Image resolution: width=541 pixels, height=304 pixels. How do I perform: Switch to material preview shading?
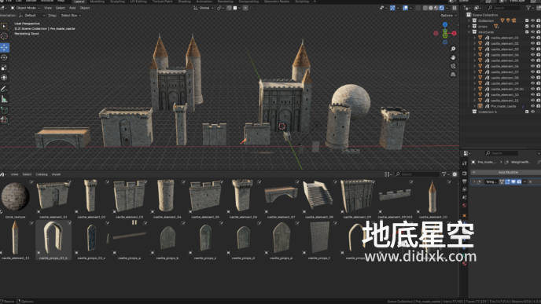(436, 8)
